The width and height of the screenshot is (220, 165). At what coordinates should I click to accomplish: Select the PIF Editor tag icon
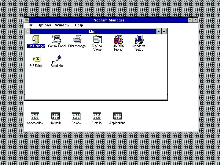tap(36, 59)
